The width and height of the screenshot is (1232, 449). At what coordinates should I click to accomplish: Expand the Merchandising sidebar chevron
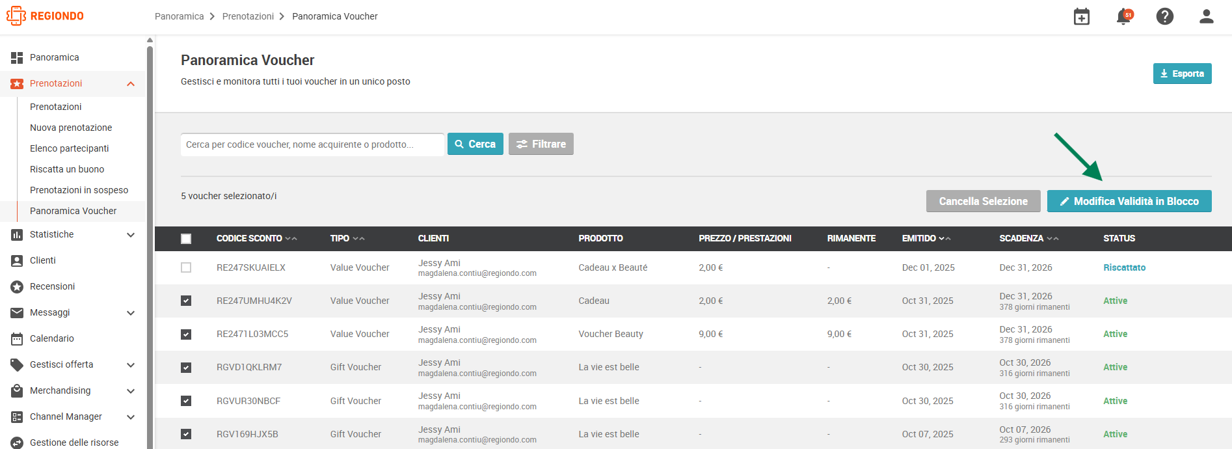(x=131, y=391)
